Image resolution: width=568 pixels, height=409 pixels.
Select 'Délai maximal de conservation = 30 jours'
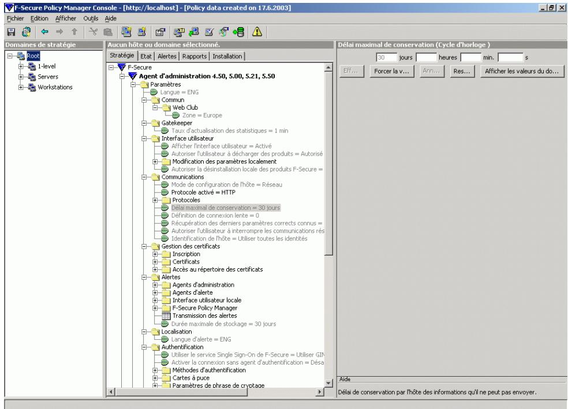[x=225, y=208]
